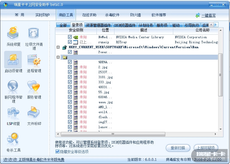This screenshot has width=230, height=164.
Task: Collapse the HKEY_CURRENT_USER Run registry node
Action: click(58, 47)
